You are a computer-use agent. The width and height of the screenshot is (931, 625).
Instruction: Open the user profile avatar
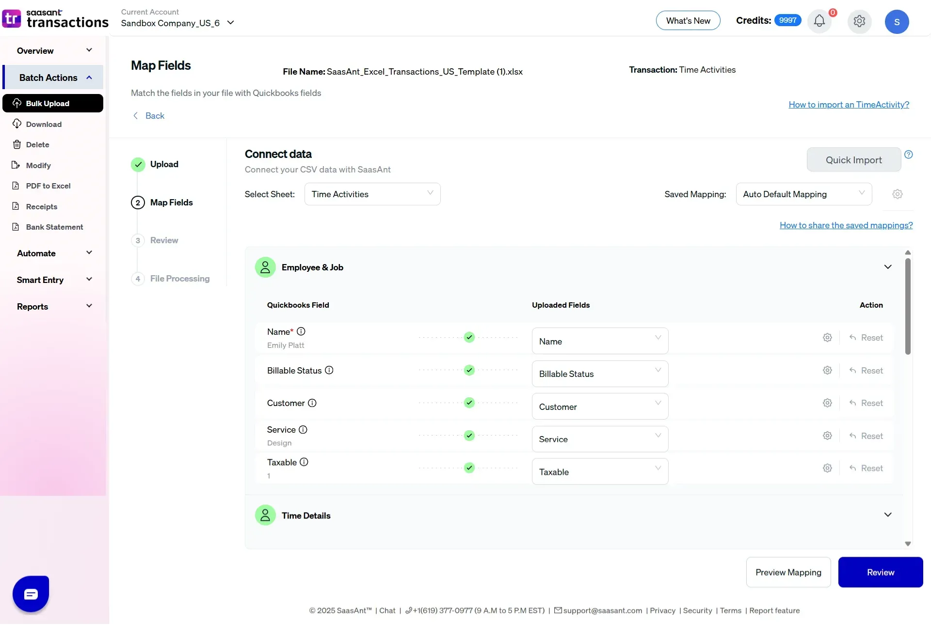point(897,22)
